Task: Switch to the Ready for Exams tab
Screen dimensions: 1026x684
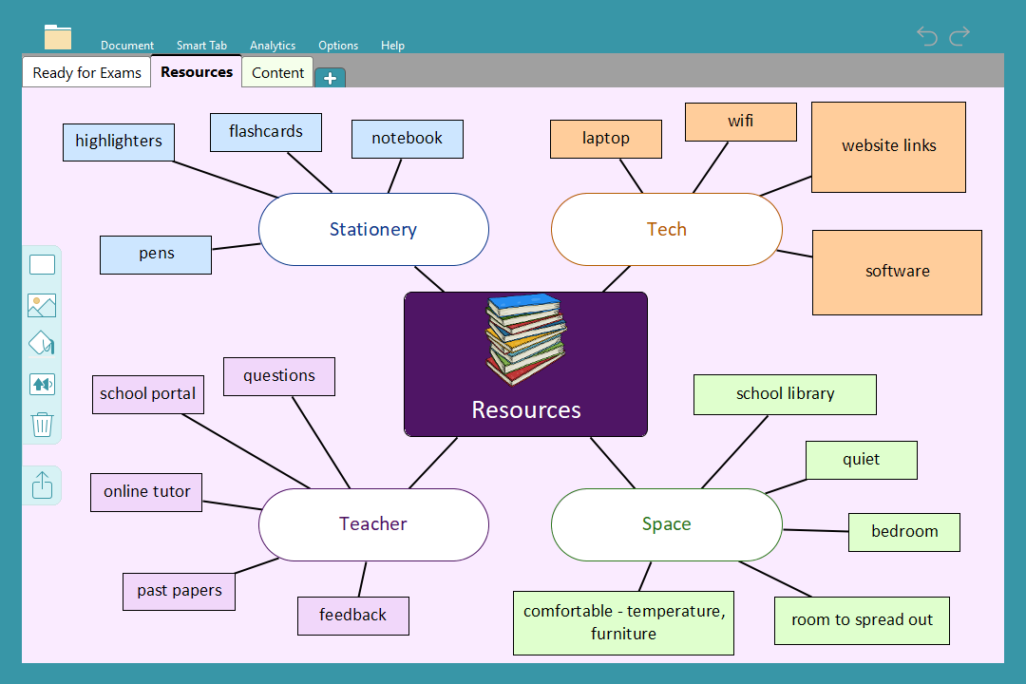Action: tap(86, 73)
